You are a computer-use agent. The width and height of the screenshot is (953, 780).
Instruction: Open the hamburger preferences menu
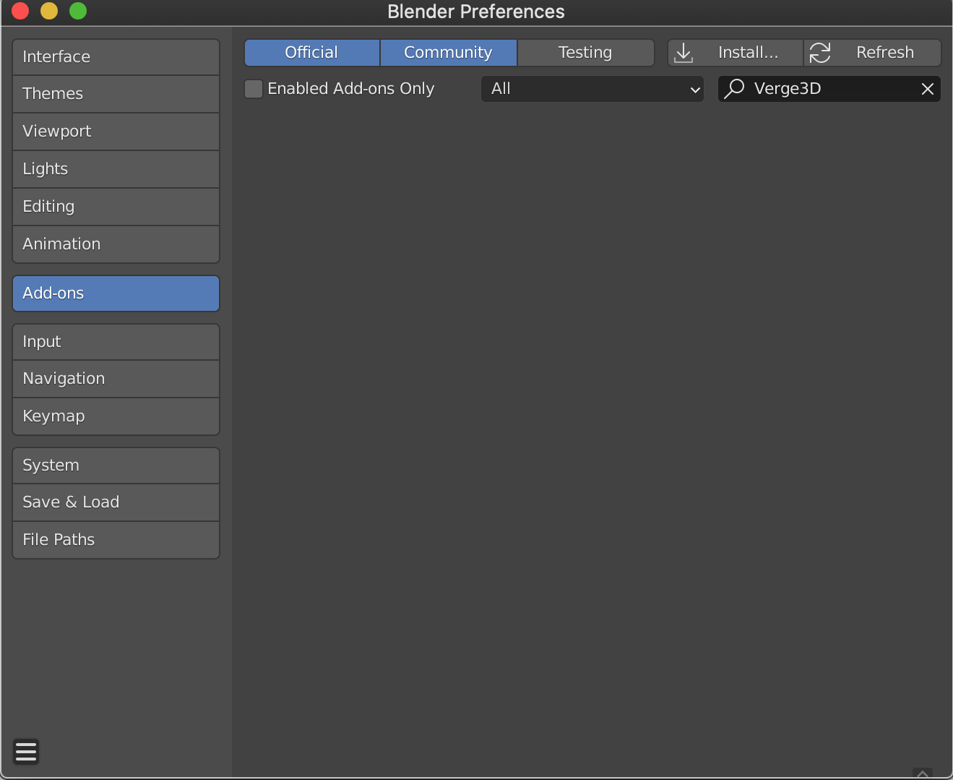tap(26, 752)
